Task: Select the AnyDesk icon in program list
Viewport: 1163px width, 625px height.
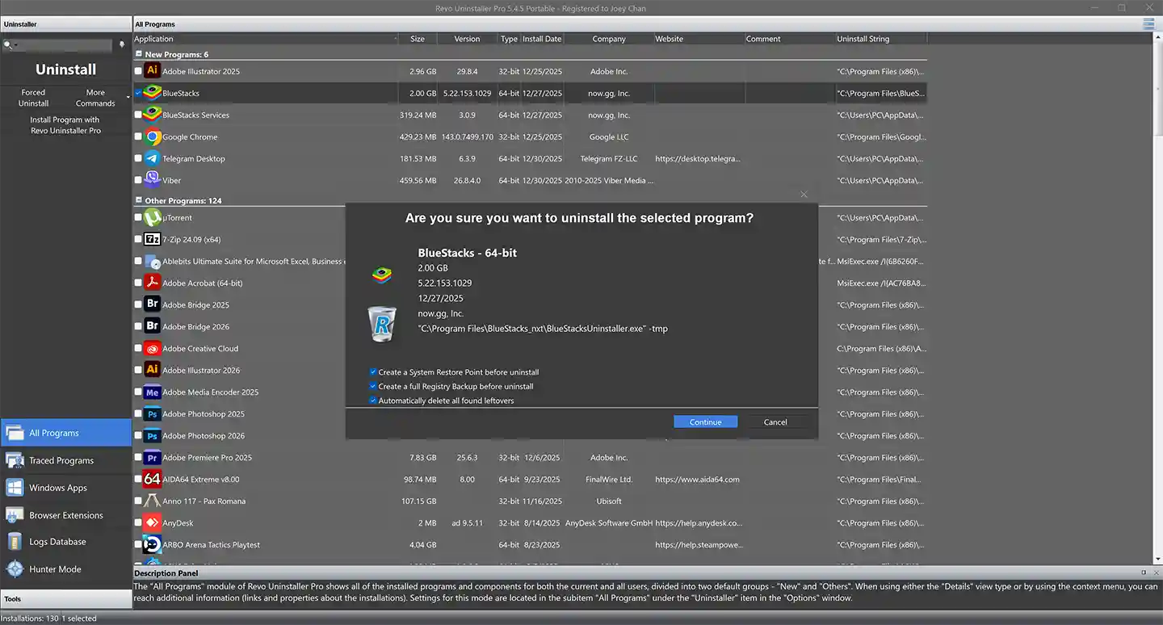Action: (x=152, y=522)
